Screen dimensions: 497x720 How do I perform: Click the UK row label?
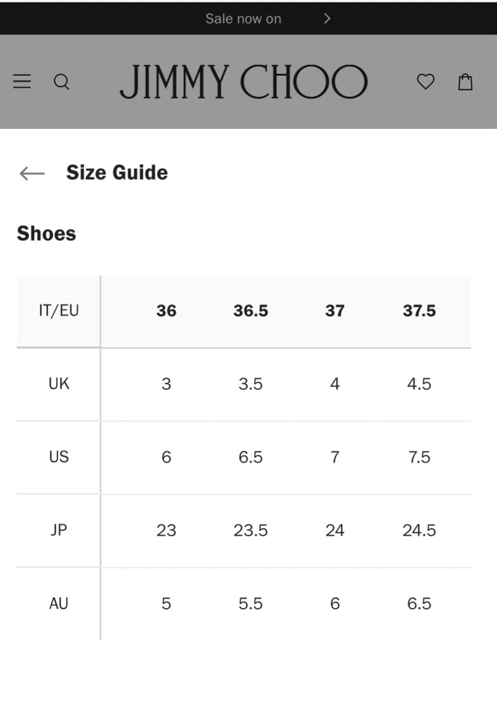click(59, 384)
